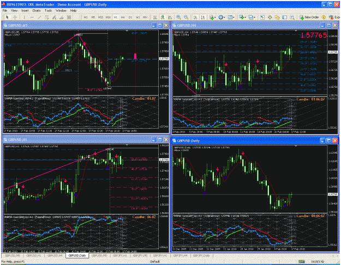Open the Window menu
Viewport: 341px width, 265px height.
61,10
